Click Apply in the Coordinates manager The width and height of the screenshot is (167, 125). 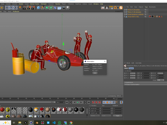point(118,116)
